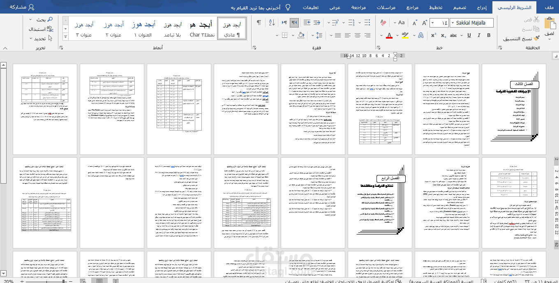Click Increase Indent icon
This screenshot has width=559, height=283.
(307, 23)
